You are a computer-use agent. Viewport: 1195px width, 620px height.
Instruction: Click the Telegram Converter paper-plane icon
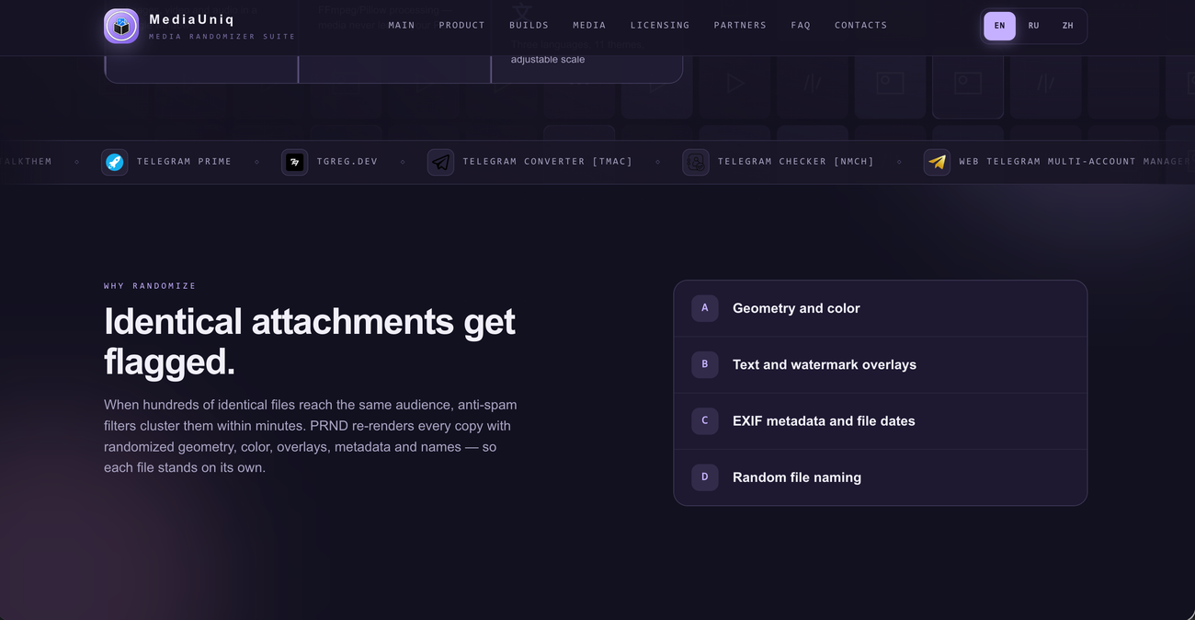click(x=441, y=162)
